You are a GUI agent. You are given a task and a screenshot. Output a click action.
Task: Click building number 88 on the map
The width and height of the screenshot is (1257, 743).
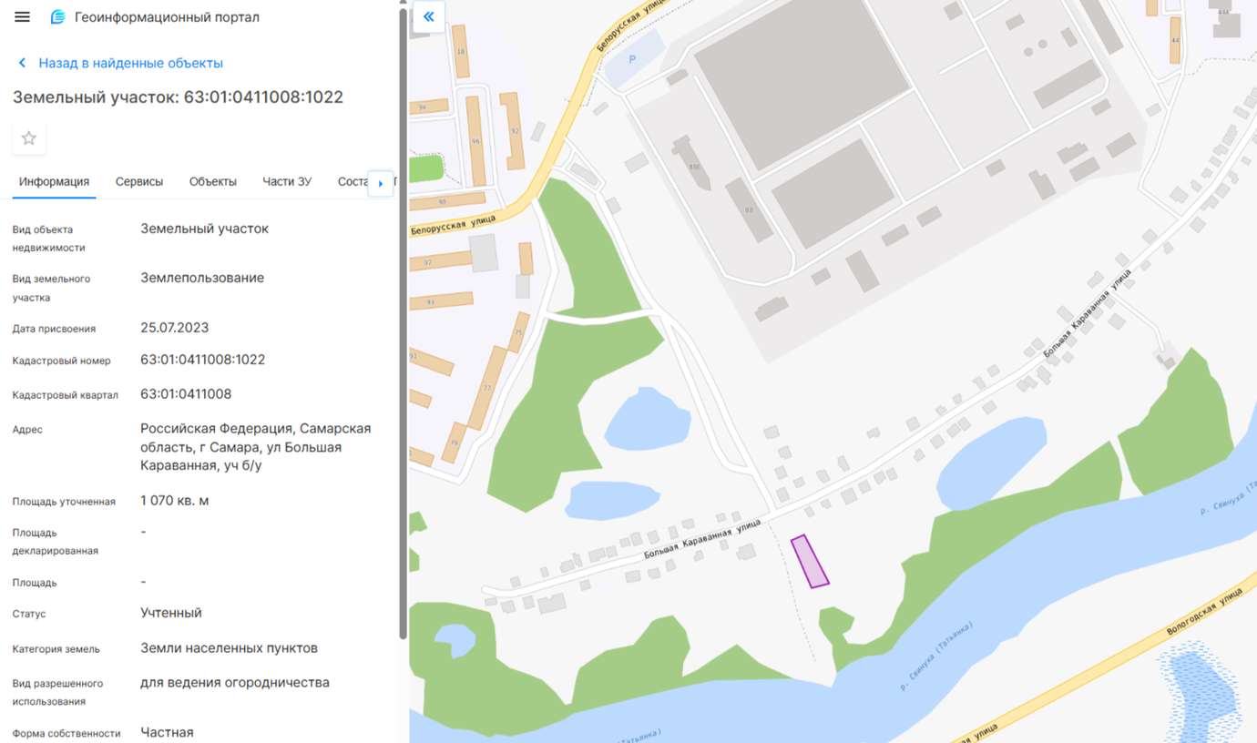coord(750,210)
